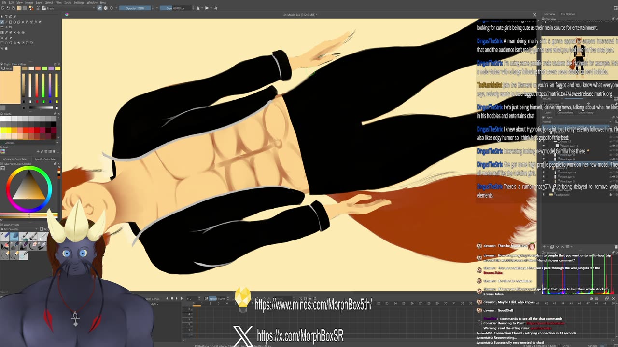Select the Zoom tool

(2, 48)
